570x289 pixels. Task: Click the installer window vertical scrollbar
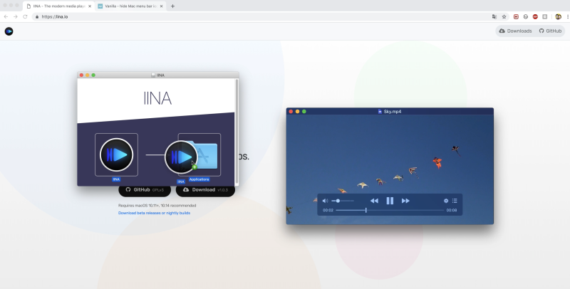point(237,132)
